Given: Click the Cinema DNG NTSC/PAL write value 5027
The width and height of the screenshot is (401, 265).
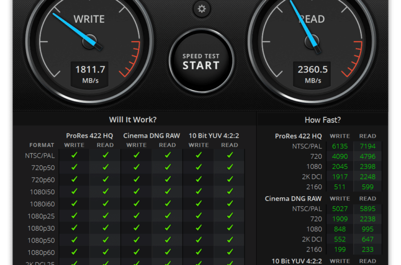Looking at the screenshot, I should (x=340, y=209).
